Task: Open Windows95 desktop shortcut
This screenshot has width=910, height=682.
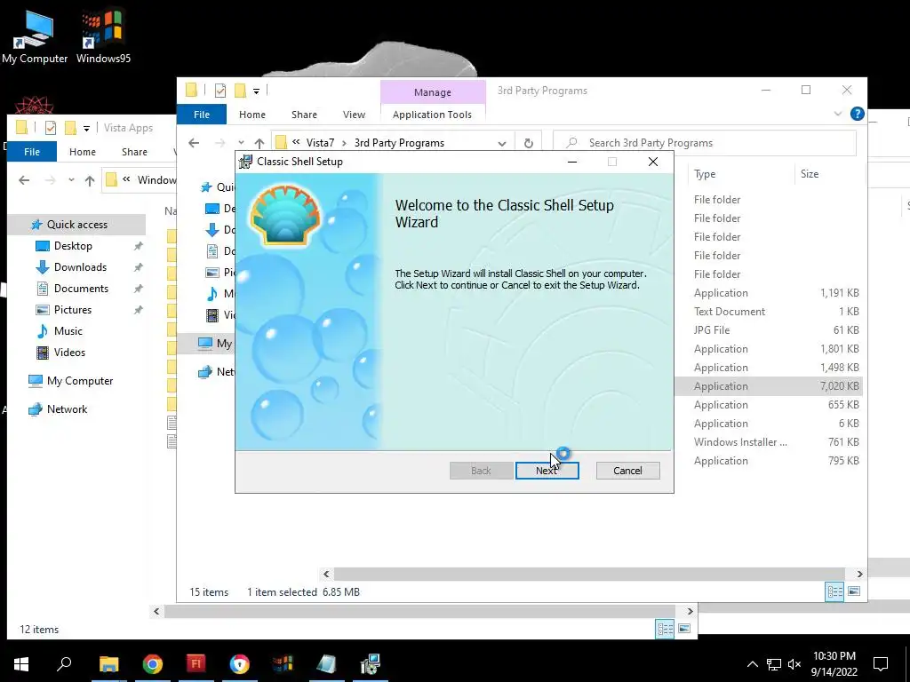Action: [x=103, y=37]
